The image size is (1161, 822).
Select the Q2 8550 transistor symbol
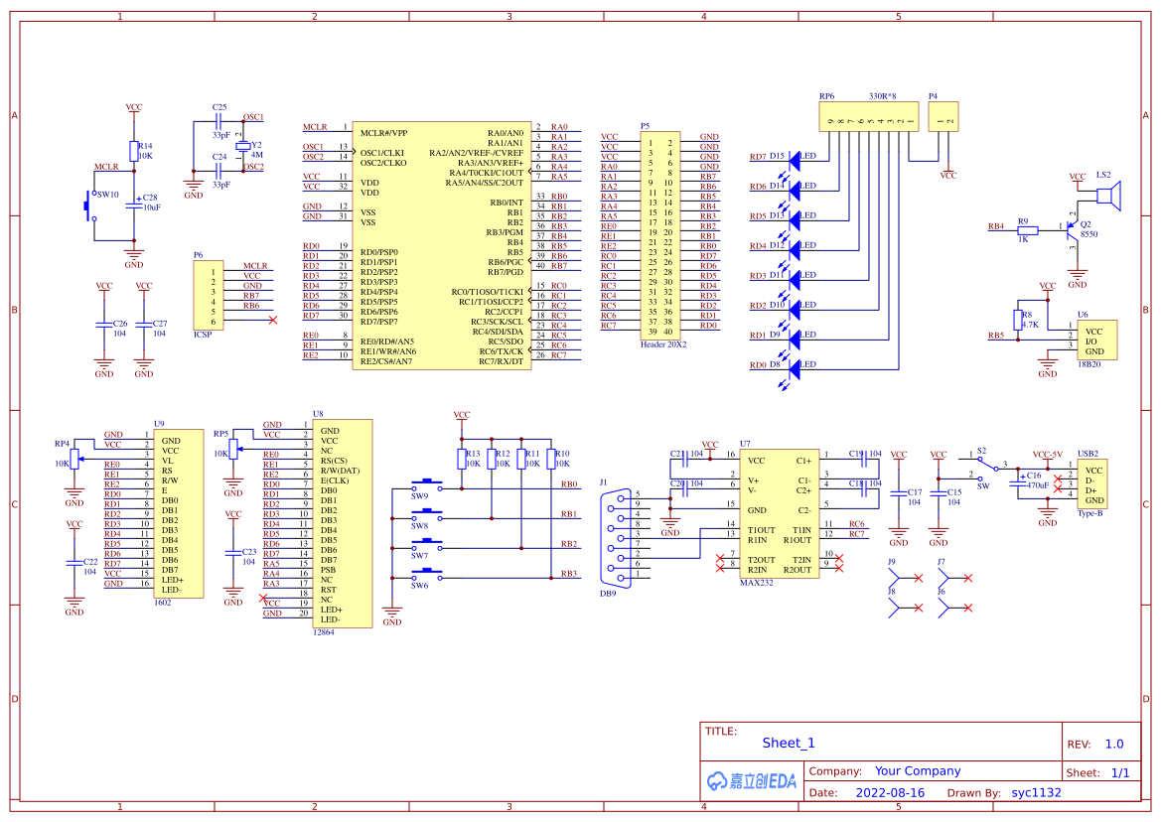(1072, 233)
